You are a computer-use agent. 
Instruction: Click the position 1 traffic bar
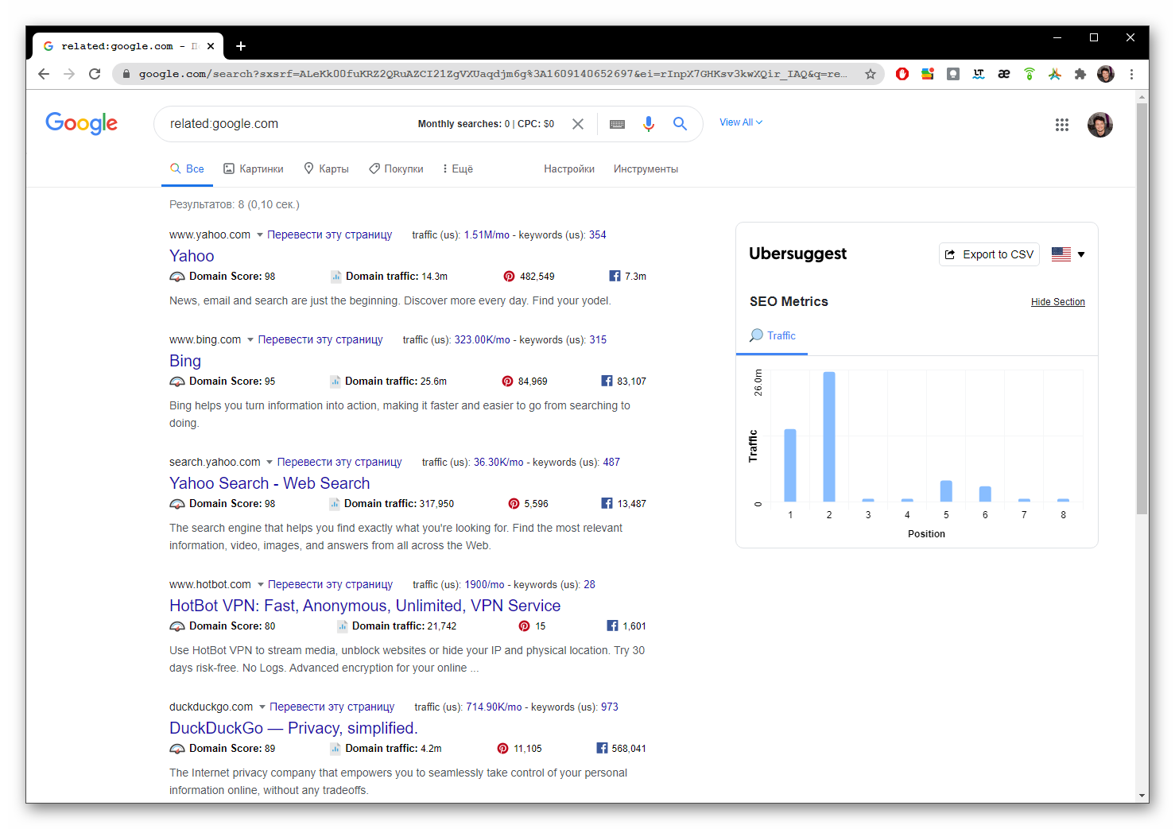coord(790,465)
